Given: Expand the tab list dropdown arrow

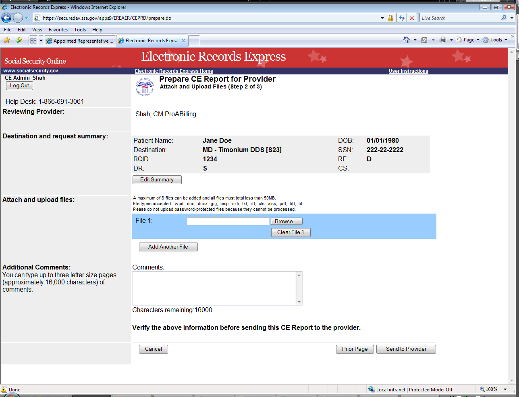Looking at the screenshot, I should click(x=41, y=41).
